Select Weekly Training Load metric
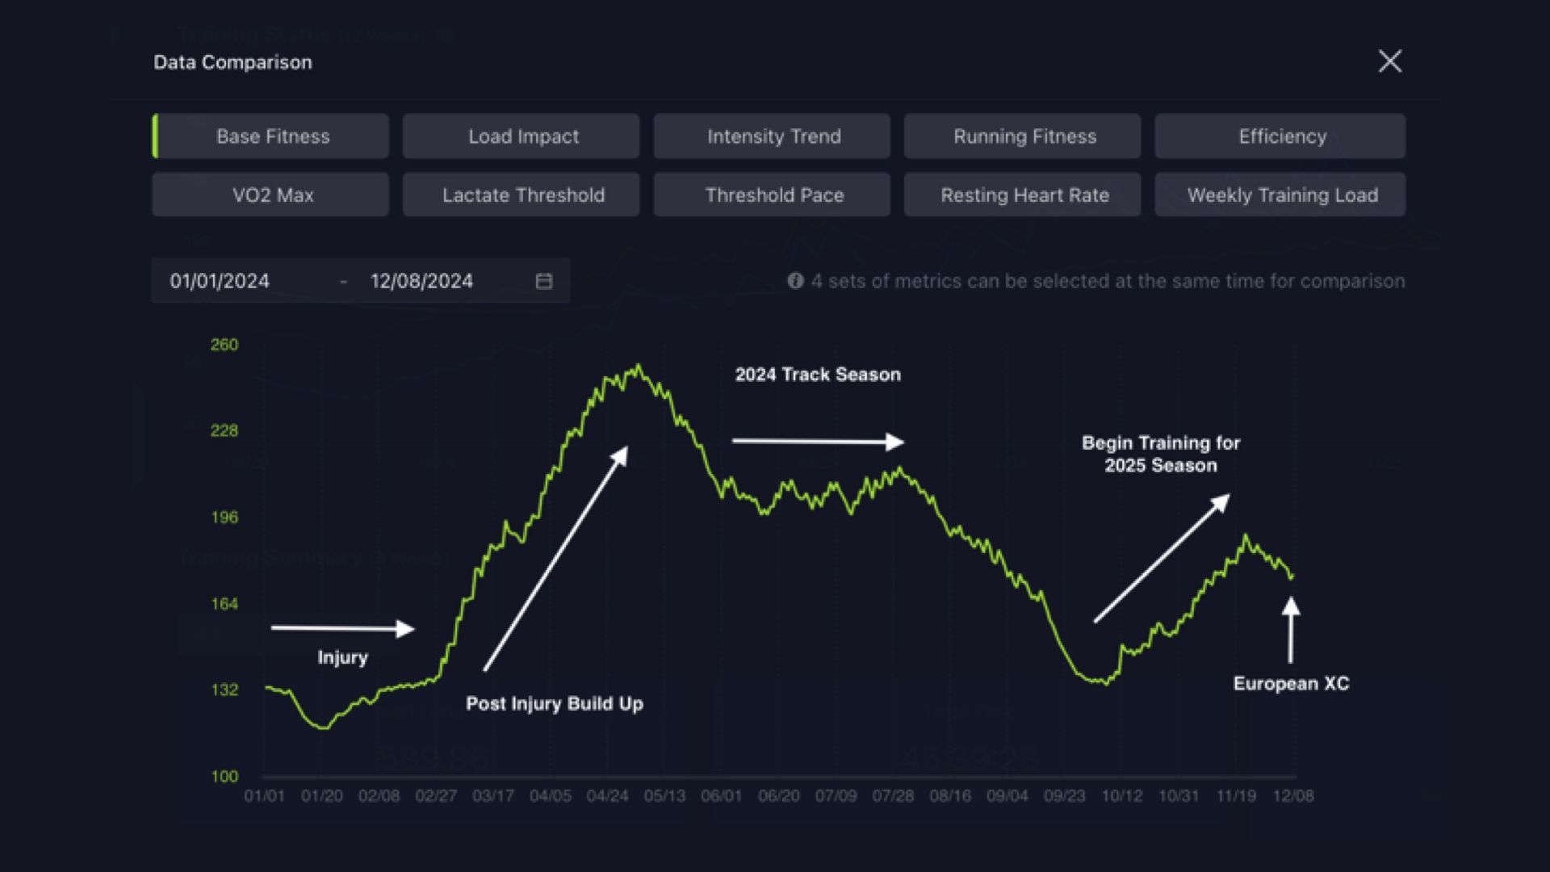This screenshot has height=872, width=1550. coord(1280,195)
